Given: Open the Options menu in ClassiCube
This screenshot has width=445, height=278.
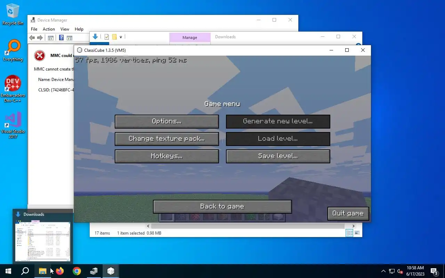Looking at the screenshot, I should (167, 122).
